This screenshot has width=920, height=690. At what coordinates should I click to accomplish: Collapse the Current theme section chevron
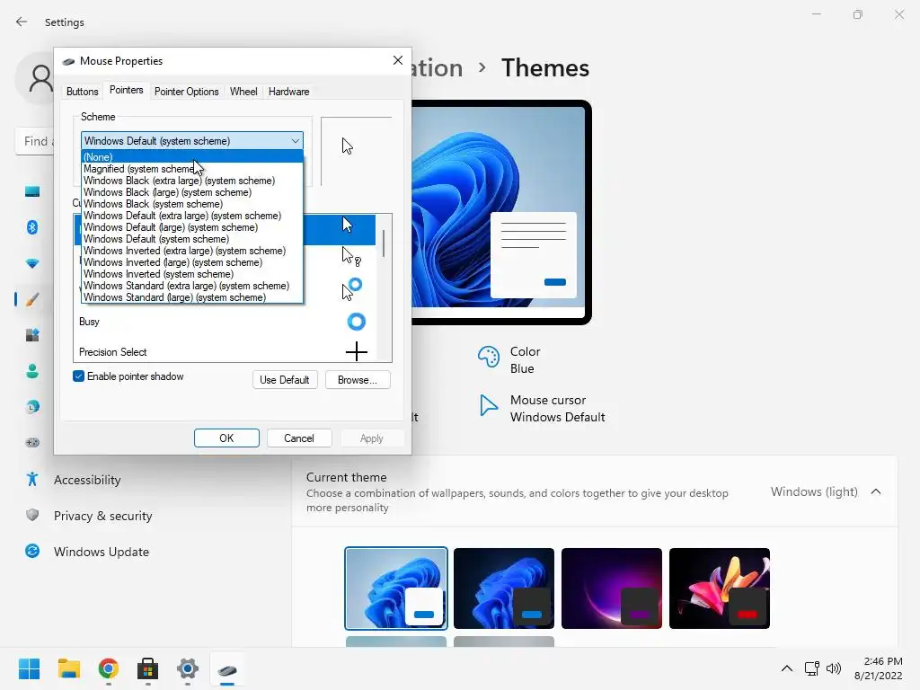[876, 491]
